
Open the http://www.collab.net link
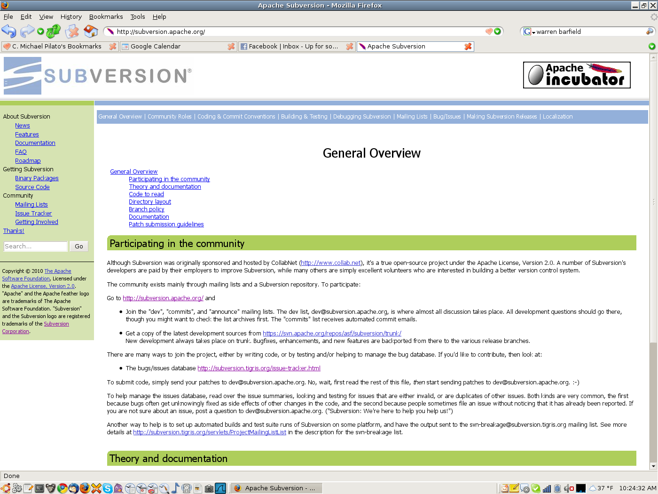(331, 263)
